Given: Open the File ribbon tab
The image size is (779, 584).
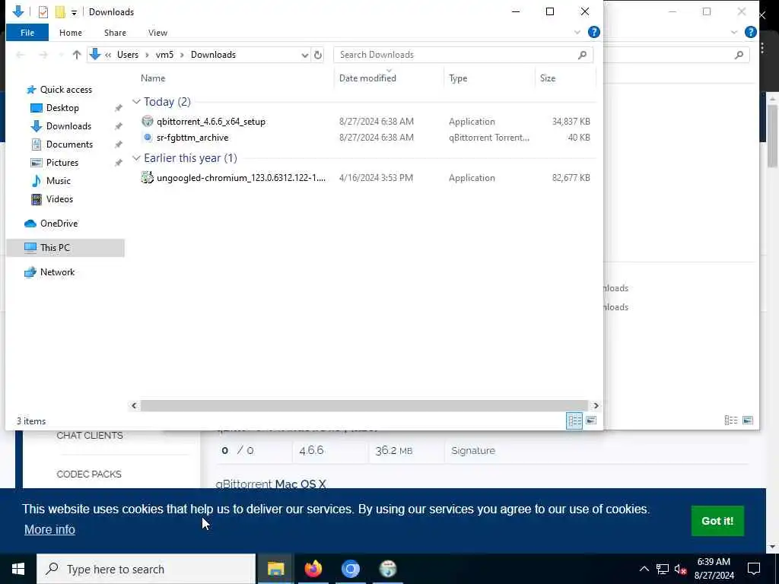Looking at the screenshot, I should (x=27, y=33).
